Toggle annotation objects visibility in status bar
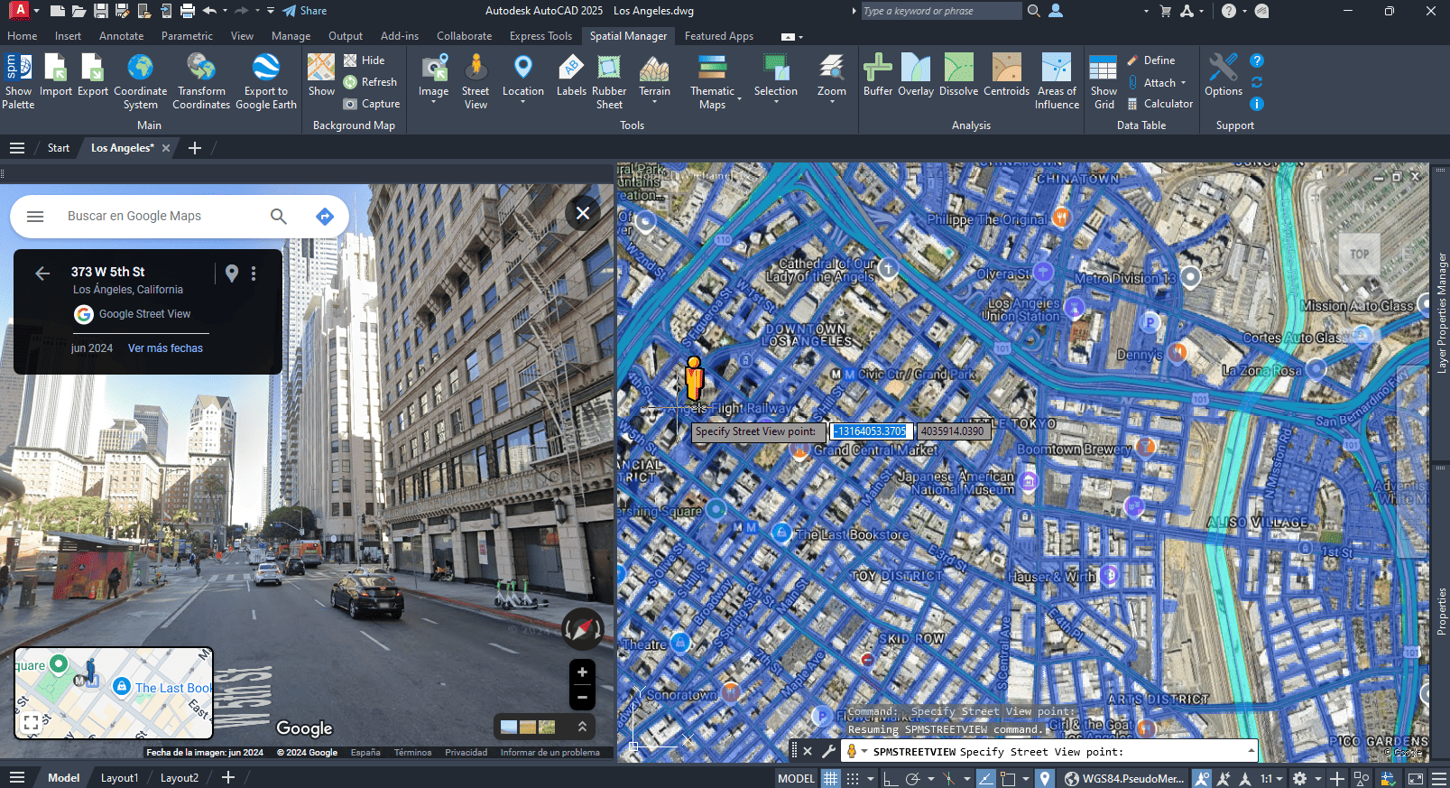This screenshot has height=788, width=1450. [x=1202, y=778]
